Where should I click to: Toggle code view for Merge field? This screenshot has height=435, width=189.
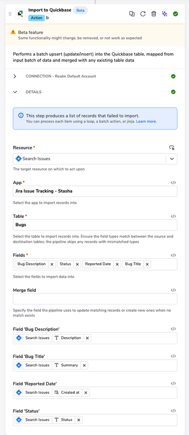173,290
